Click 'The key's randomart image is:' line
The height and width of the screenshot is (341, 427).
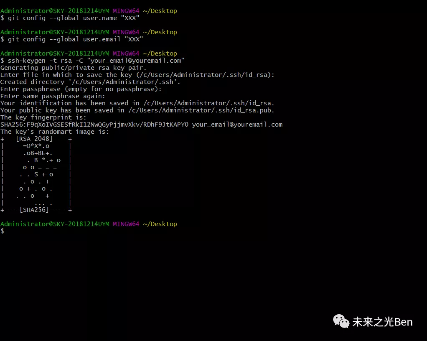coord(54,132)
